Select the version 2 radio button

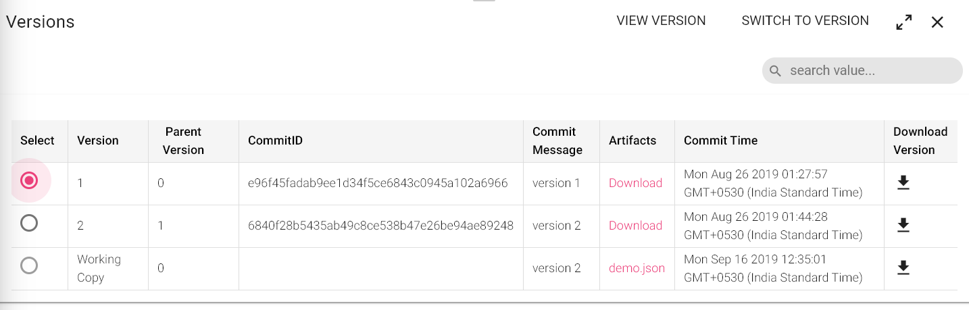pyautogui.click(x=29, y=223)
